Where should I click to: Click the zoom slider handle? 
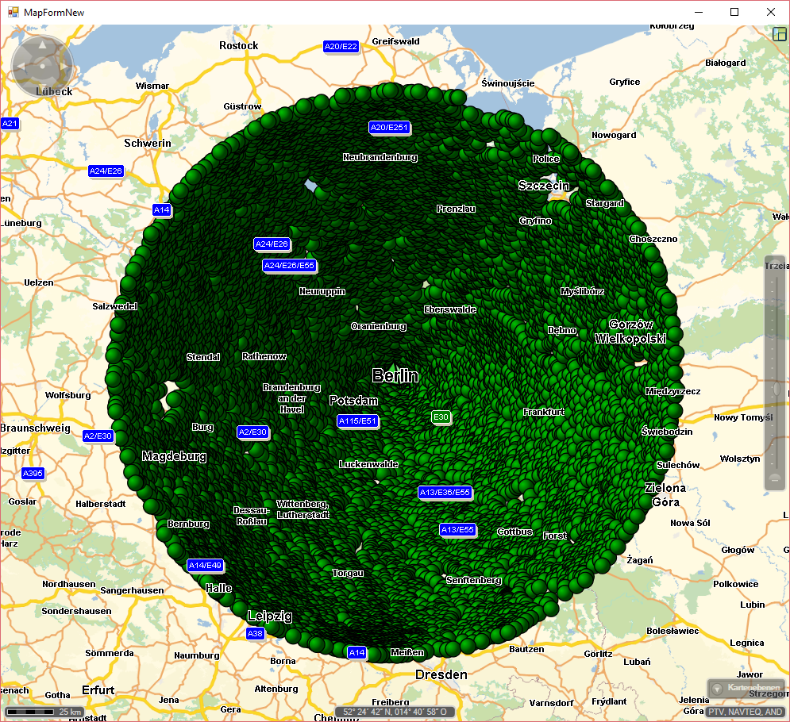point(775,389)
